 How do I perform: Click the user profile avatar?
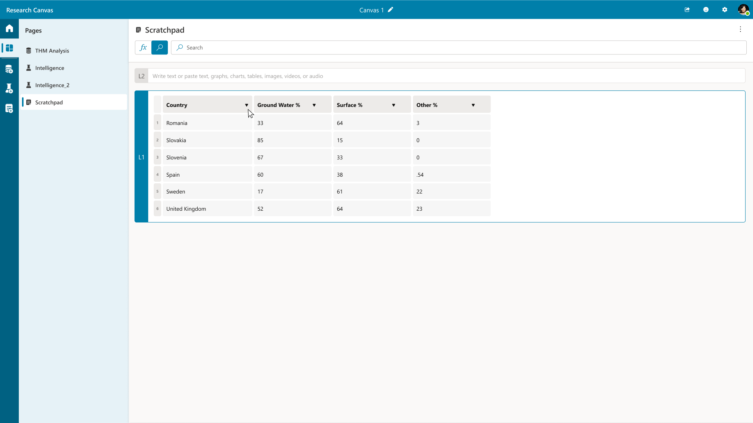[743, 10]
